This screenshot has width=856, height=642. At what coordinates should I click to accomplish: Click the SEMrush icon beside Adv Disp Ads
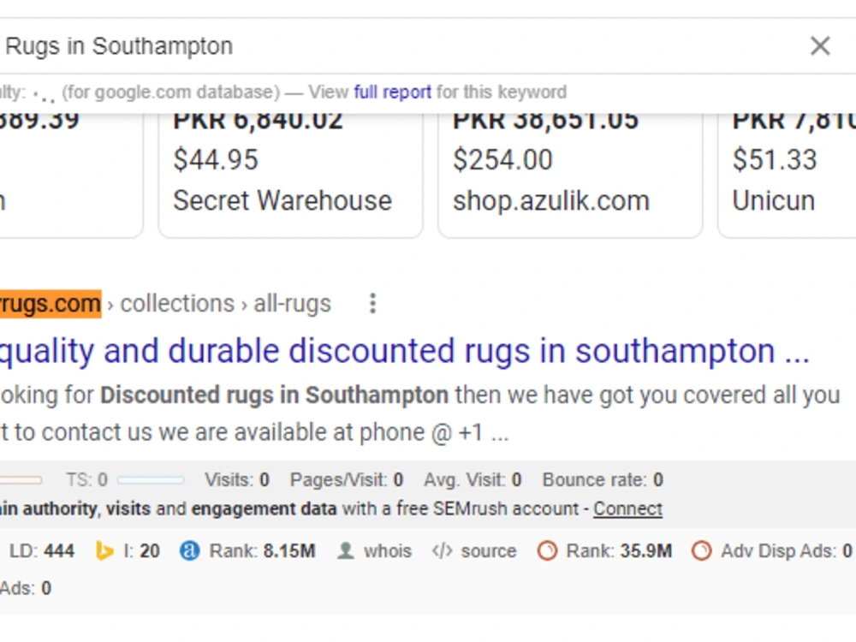click(702, 550)
